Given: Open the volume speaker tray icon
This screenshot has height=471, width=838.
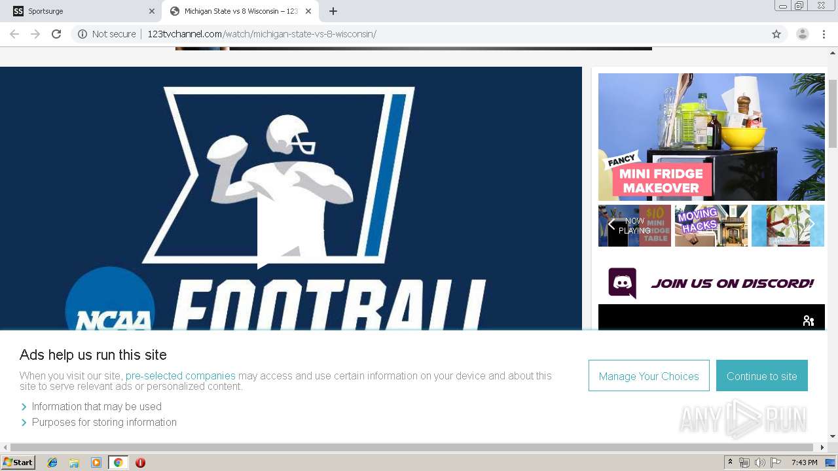Looking at the screenshot, I should [760, 462].
